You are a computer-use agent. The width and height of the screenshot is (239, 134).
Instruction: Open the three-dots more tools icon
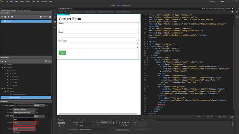[55, 27]
